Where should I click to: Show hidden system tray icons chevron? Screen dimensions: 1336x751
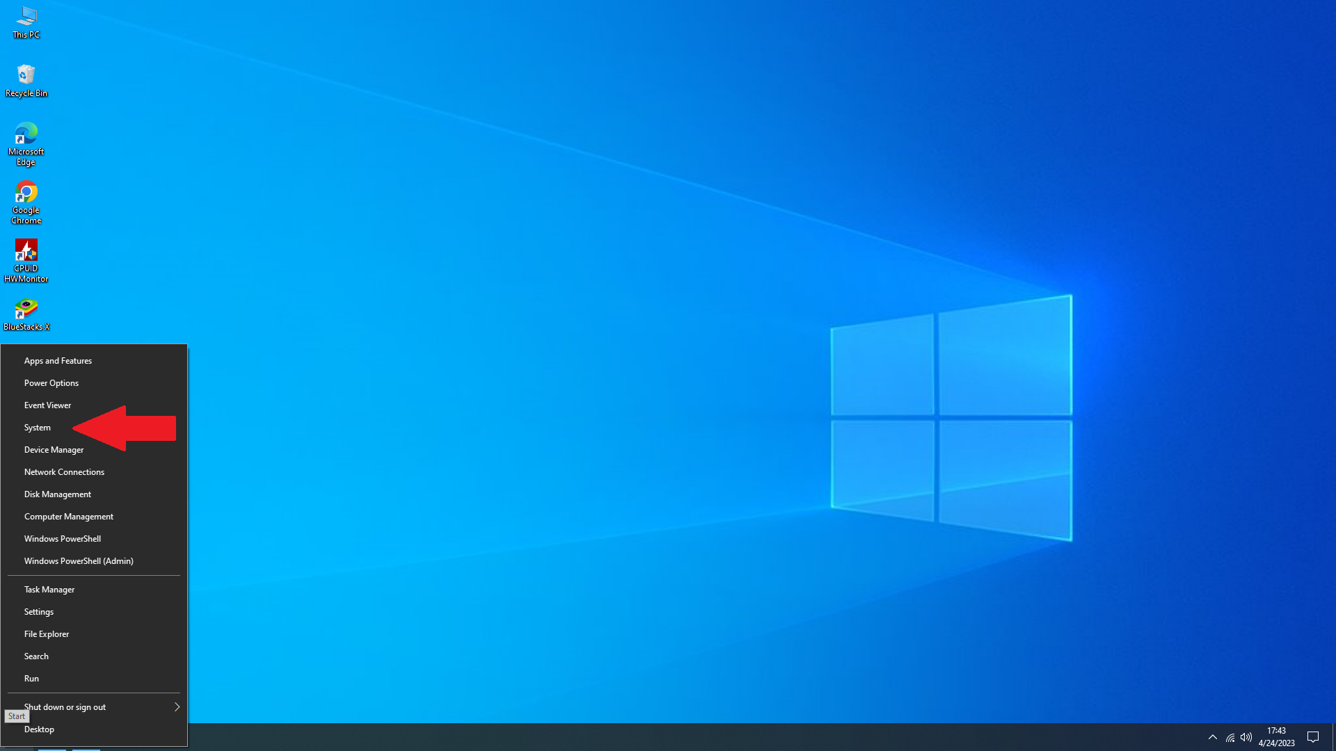1213,737
